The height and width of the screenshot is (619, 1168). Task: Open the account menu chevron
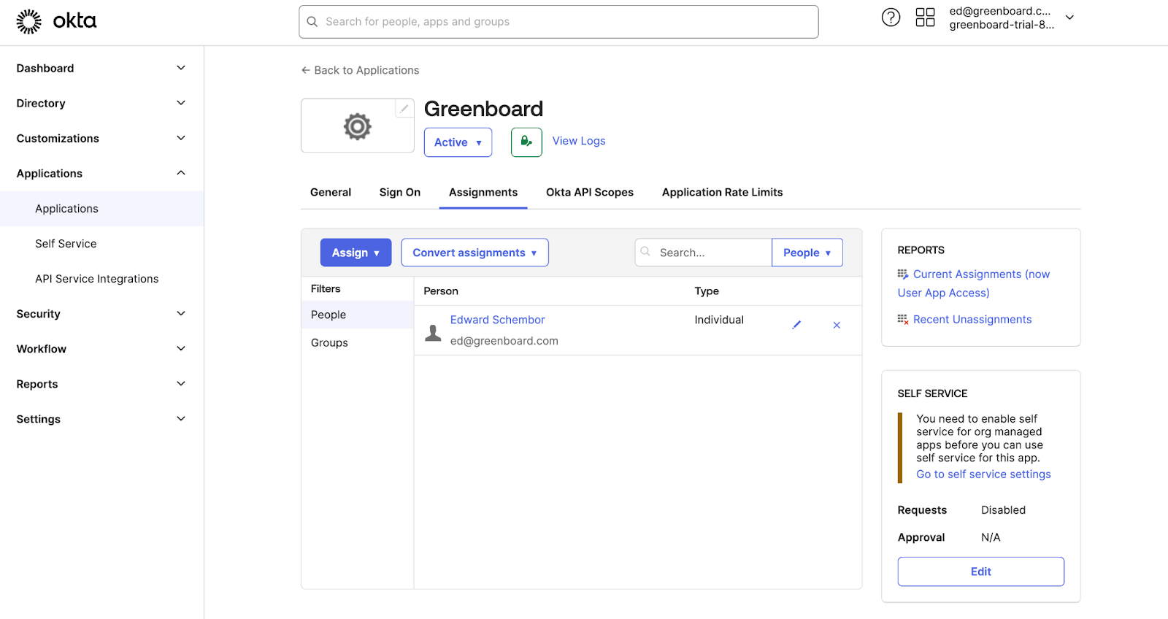click(1070, 18)
